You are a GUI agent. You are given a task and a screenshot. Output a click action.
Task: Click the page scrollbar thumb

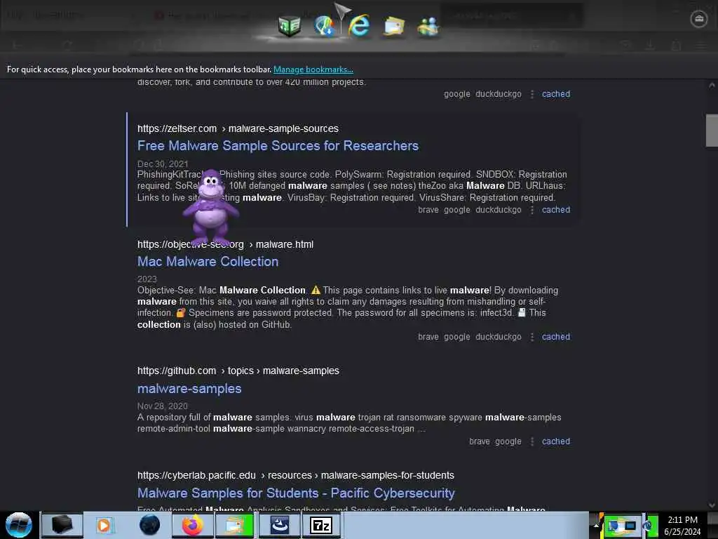(712, 130)
